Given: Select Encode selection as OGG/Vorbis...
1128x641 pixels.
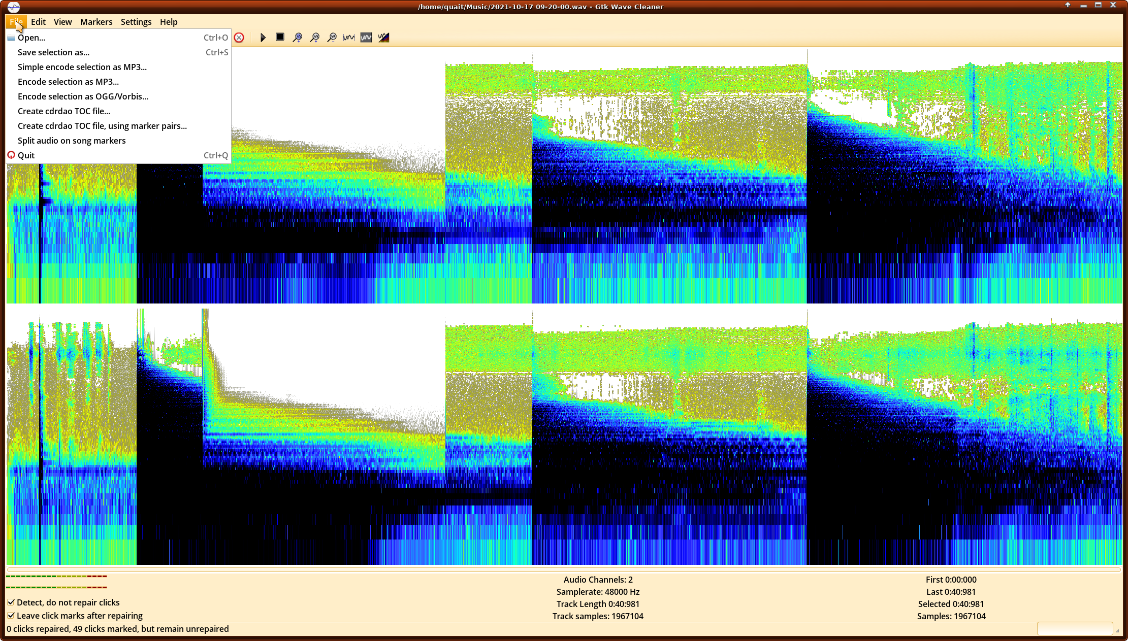Looking at the screenshot, I should click(x=83, y=96).
